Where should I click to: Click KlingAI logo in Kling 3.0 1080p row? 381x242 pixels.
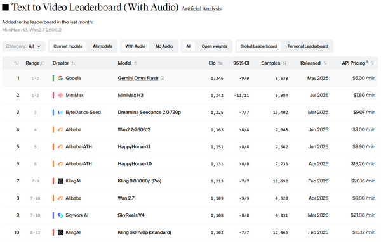tap(60, 181)
